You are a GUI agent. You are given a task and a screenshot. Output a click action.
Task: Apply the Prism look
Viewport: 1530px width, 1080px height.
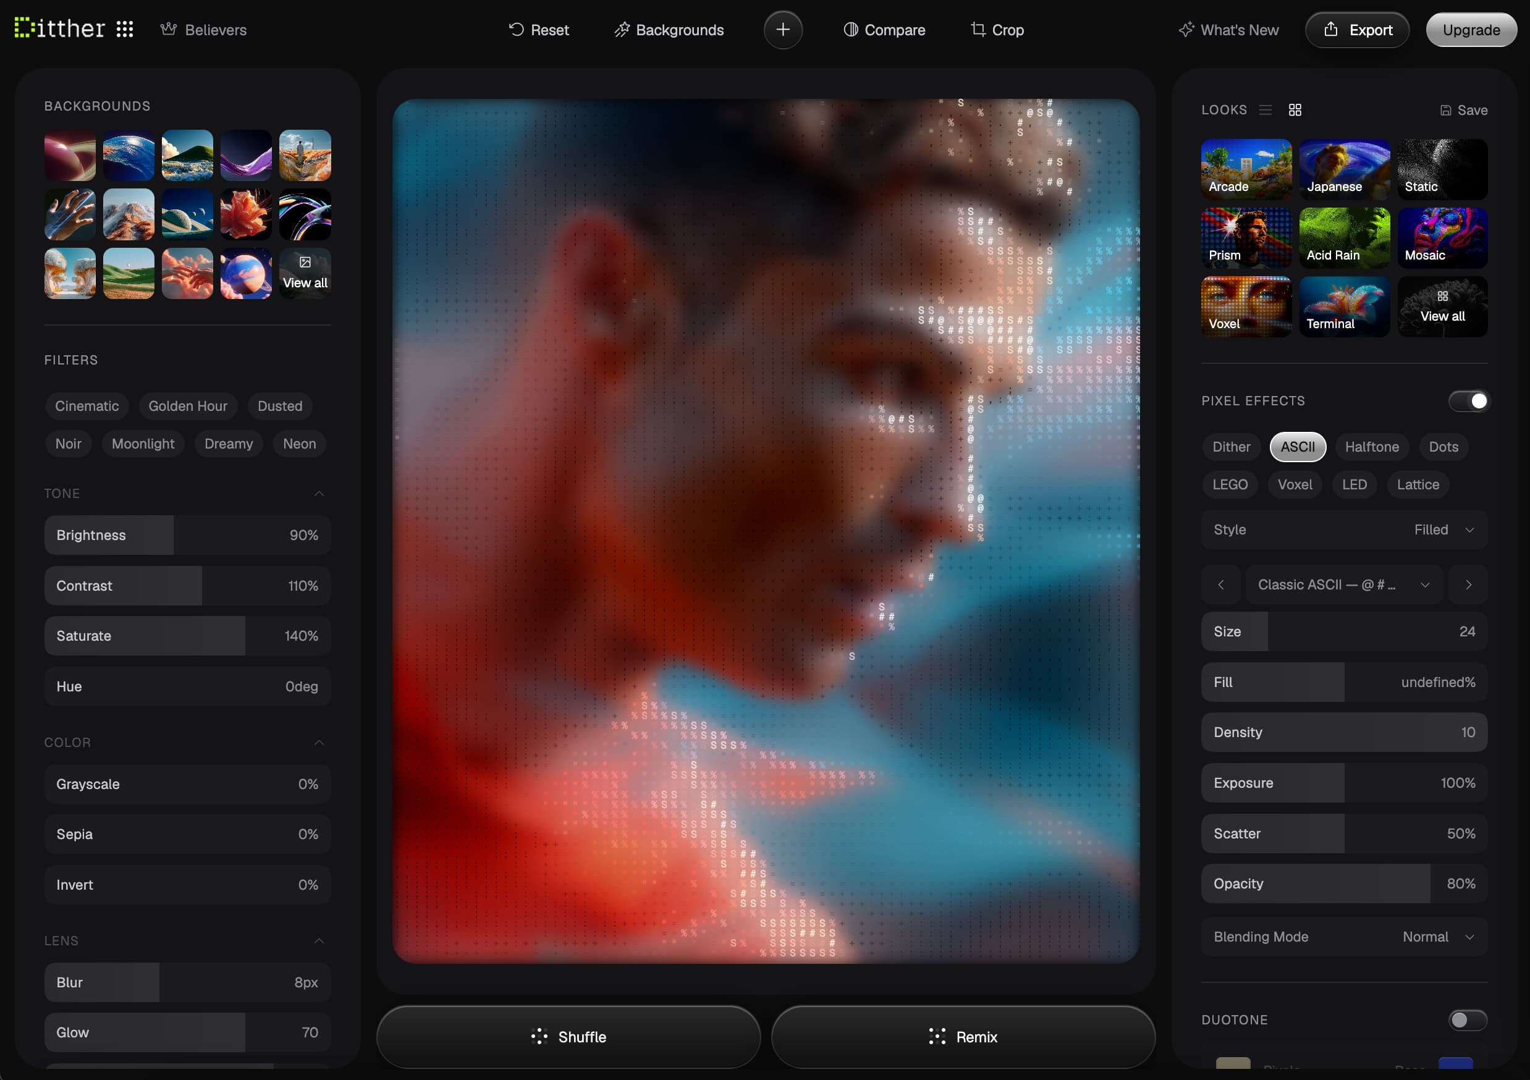(x=1246, y=238)
